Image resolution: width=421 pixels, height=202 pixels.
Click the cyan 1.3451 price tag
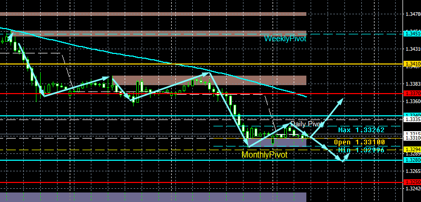pos(412,33)
